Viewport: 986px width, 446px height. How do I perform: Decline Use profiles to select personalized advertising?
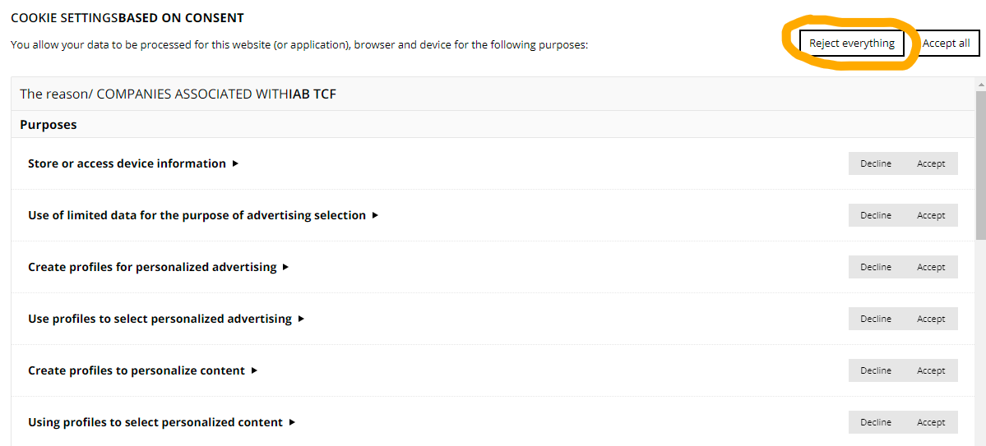pos(876,319)
